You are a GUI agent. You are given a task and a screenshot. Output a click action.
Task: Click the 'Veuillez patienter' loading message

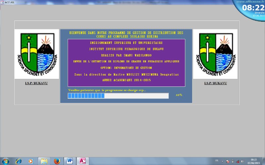click(x=107, y=90)
